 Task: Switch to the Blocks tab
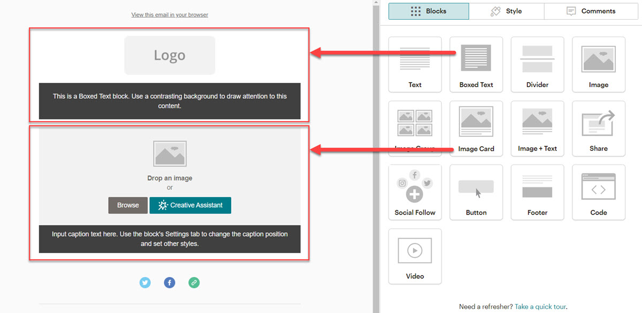(x=429, y=11)
